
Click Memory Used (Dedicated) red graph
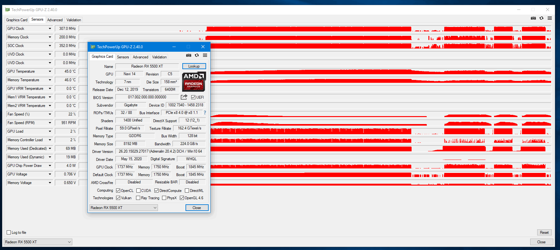[x=315, y=148]
